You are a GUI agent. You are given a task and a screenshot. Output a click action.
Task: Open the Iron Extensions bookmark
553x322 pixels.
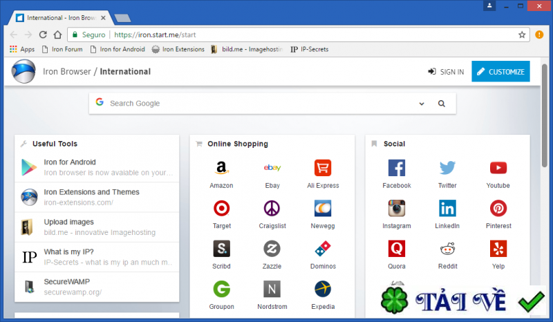178,49
